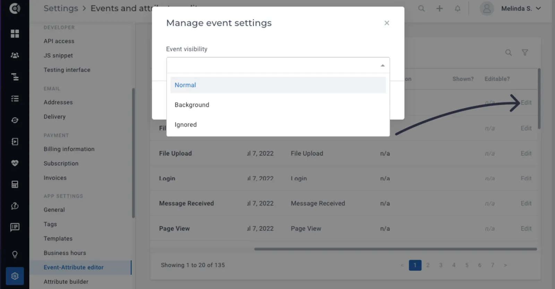Open Business hours settings
Image resolution: width=555 pixels, height=289 pixels.
click(x=65, y=253)
